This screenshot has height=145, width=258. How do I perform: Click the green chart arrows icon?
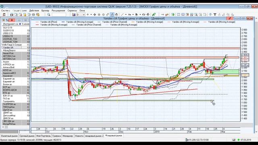154,14
